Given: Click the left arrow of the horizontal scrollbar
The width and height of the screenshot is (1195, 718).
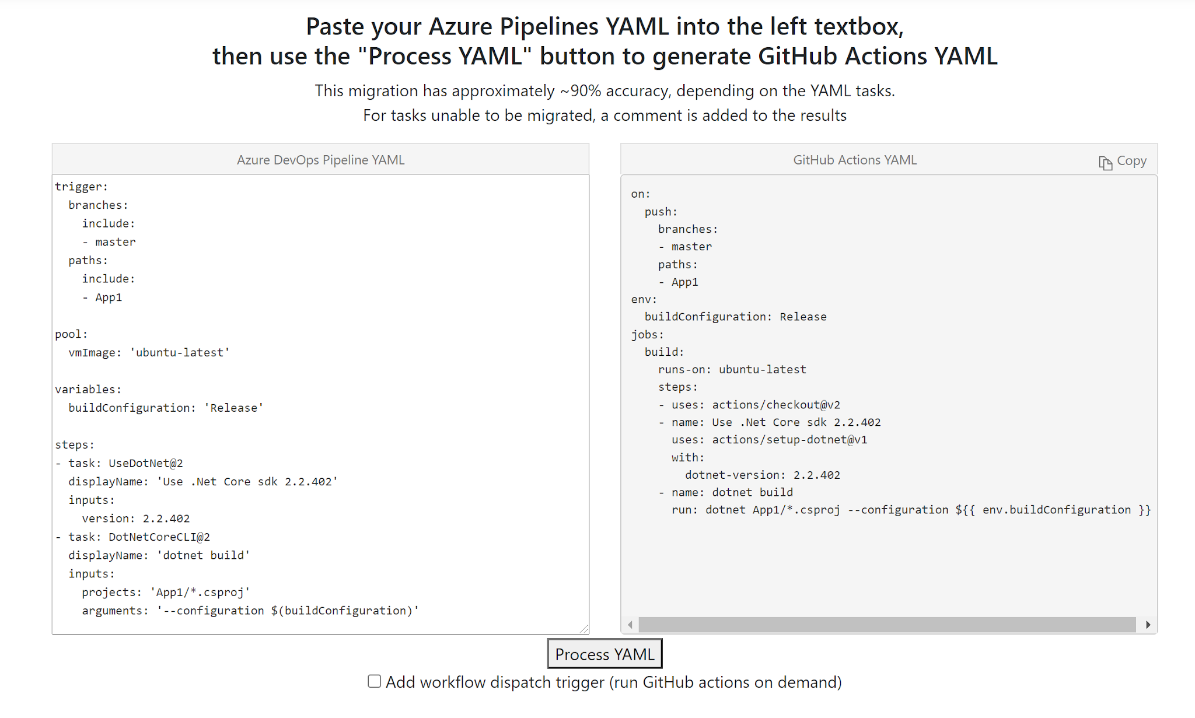Looking at the screenshot, I should click(630, 625).
